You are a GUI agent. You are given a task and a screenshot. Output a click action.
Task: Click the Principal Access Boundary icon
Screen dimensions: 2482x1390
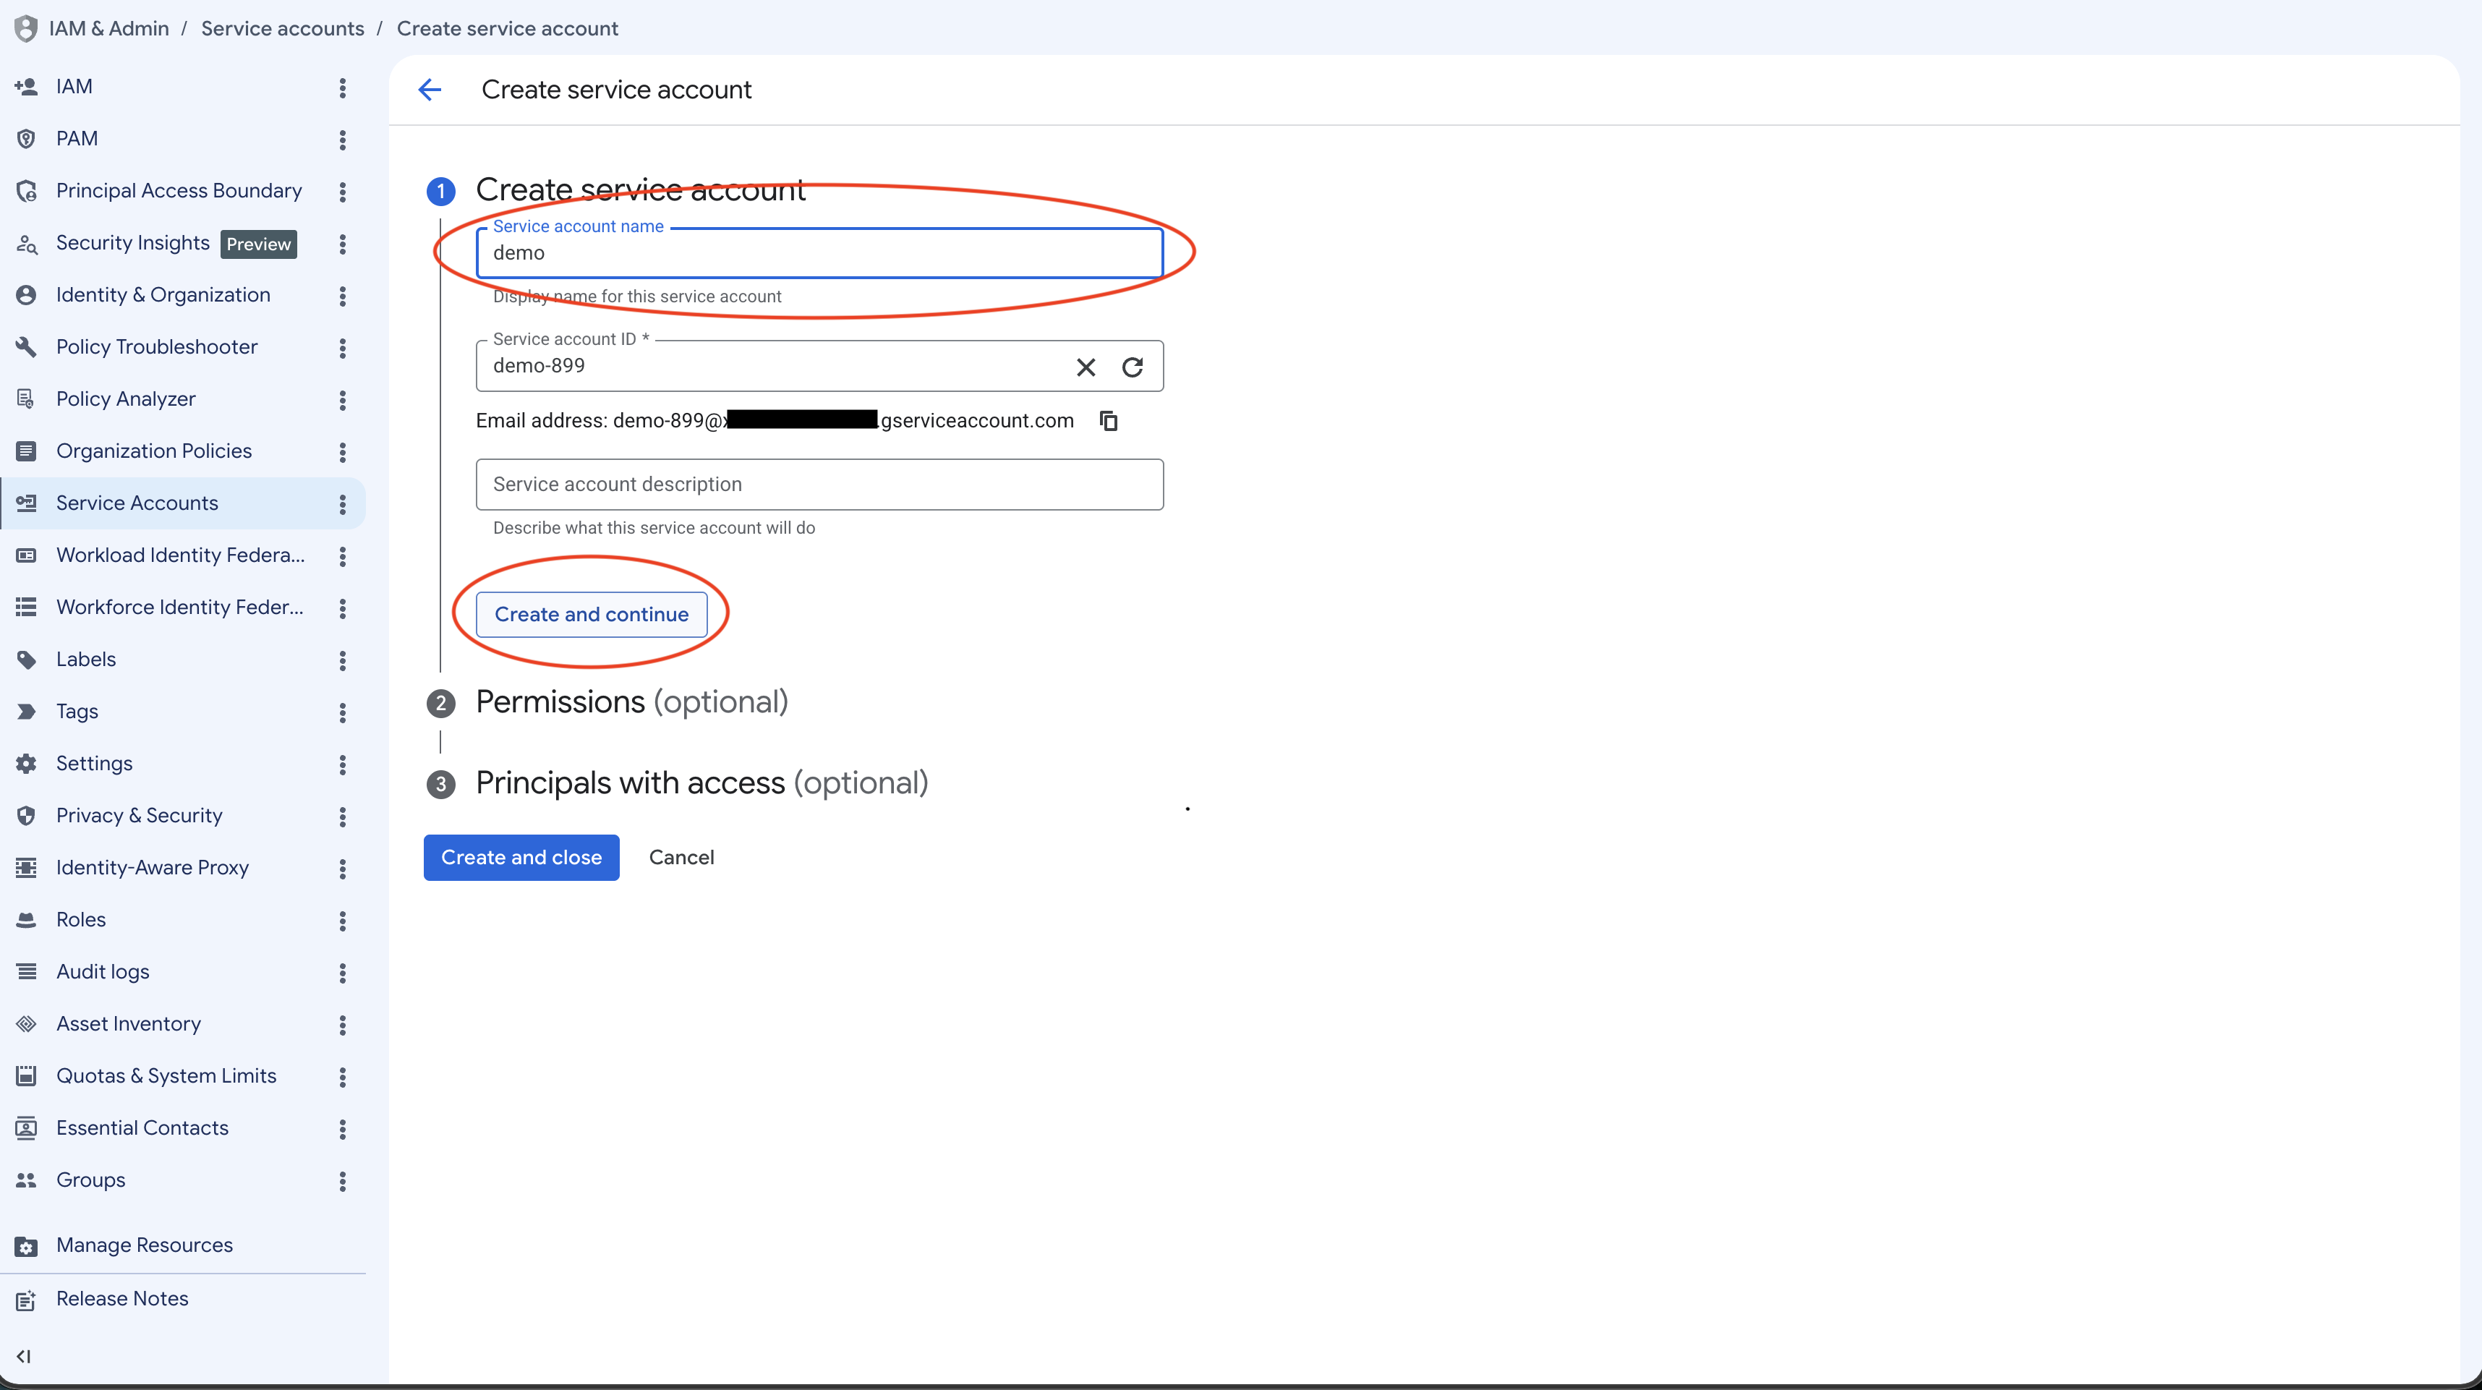pos(26,191)
